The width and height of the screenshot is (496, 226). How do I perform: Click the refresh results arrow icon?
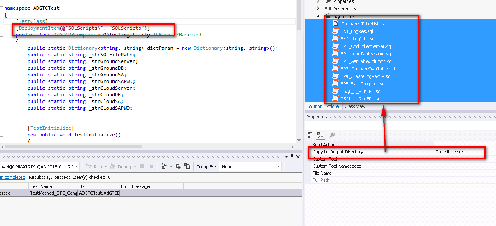178,166
